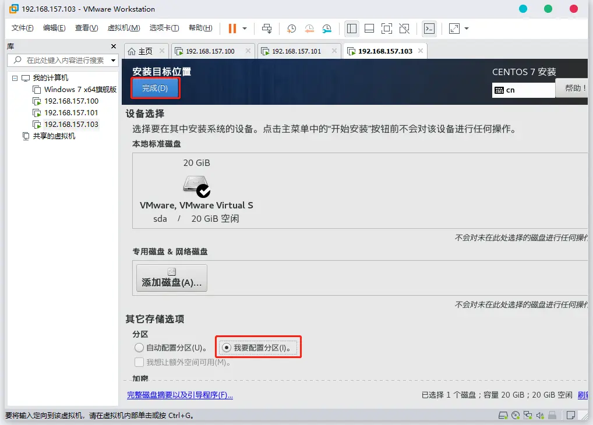Open the 文件(F) menu
The height and width of the screenshot is (425, 593).
pos(22,28)
